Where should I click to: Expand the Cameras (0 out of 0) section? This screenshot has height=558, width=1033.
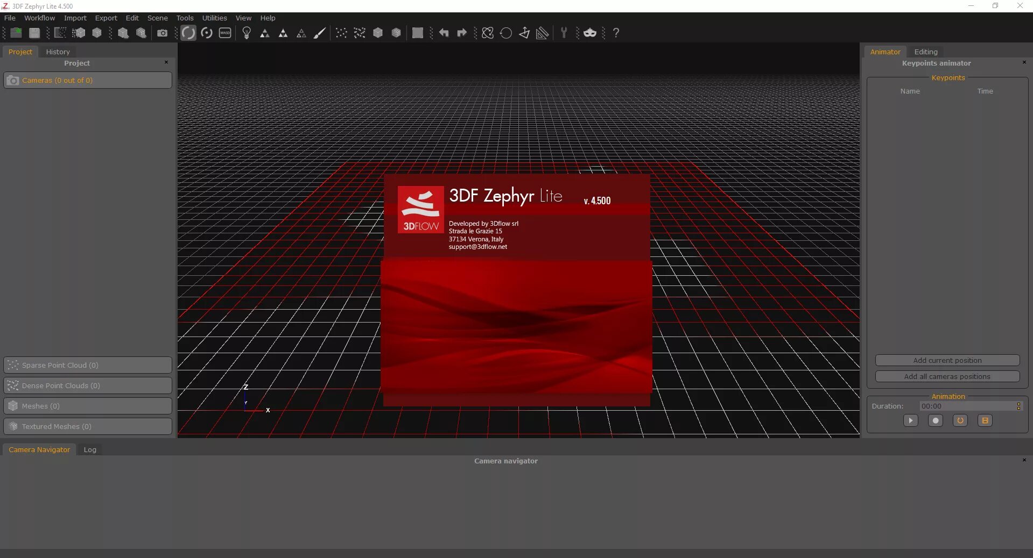pyautogui.click(x=88, y=80)
